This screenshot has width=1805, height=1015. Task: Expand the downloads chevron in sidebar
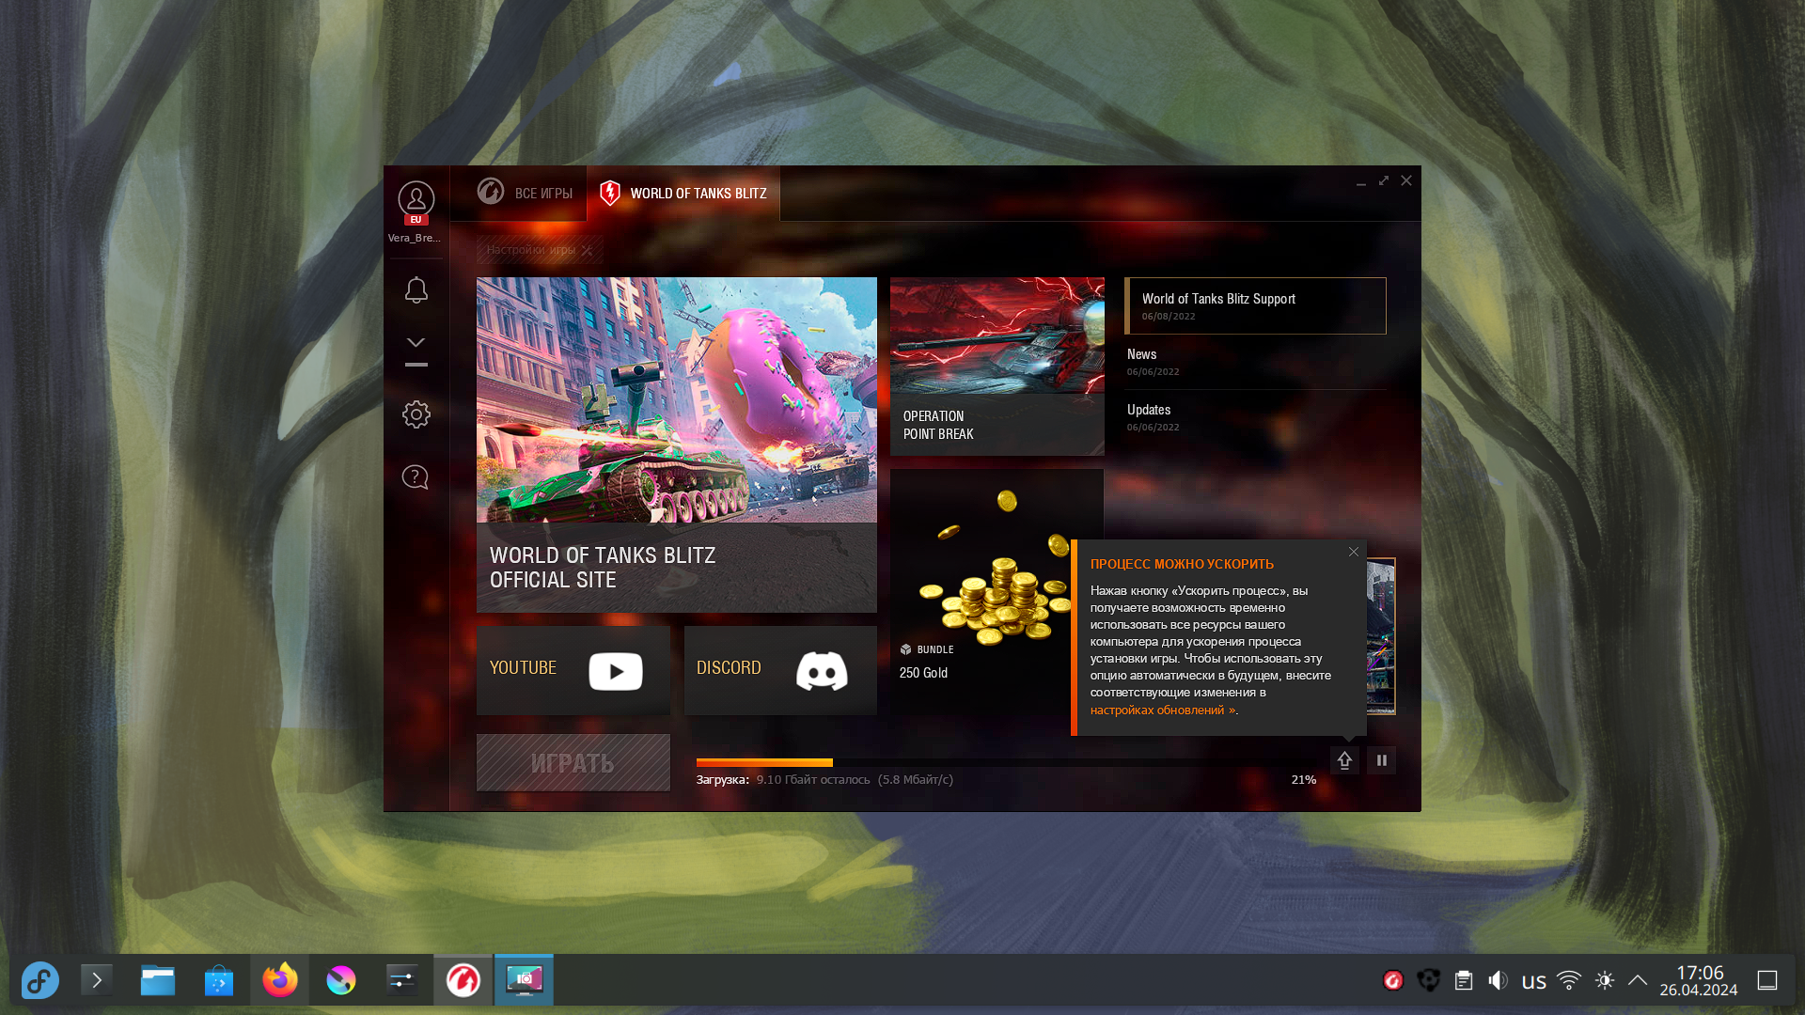tap(416, 343)
